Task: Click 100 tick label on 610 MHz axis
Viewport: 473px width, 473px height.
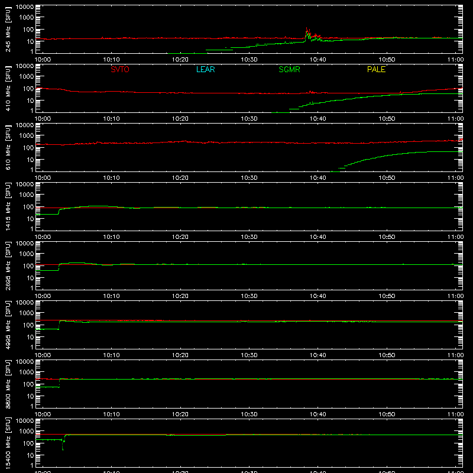Action: pyautogui.click(x=28, y=148)
